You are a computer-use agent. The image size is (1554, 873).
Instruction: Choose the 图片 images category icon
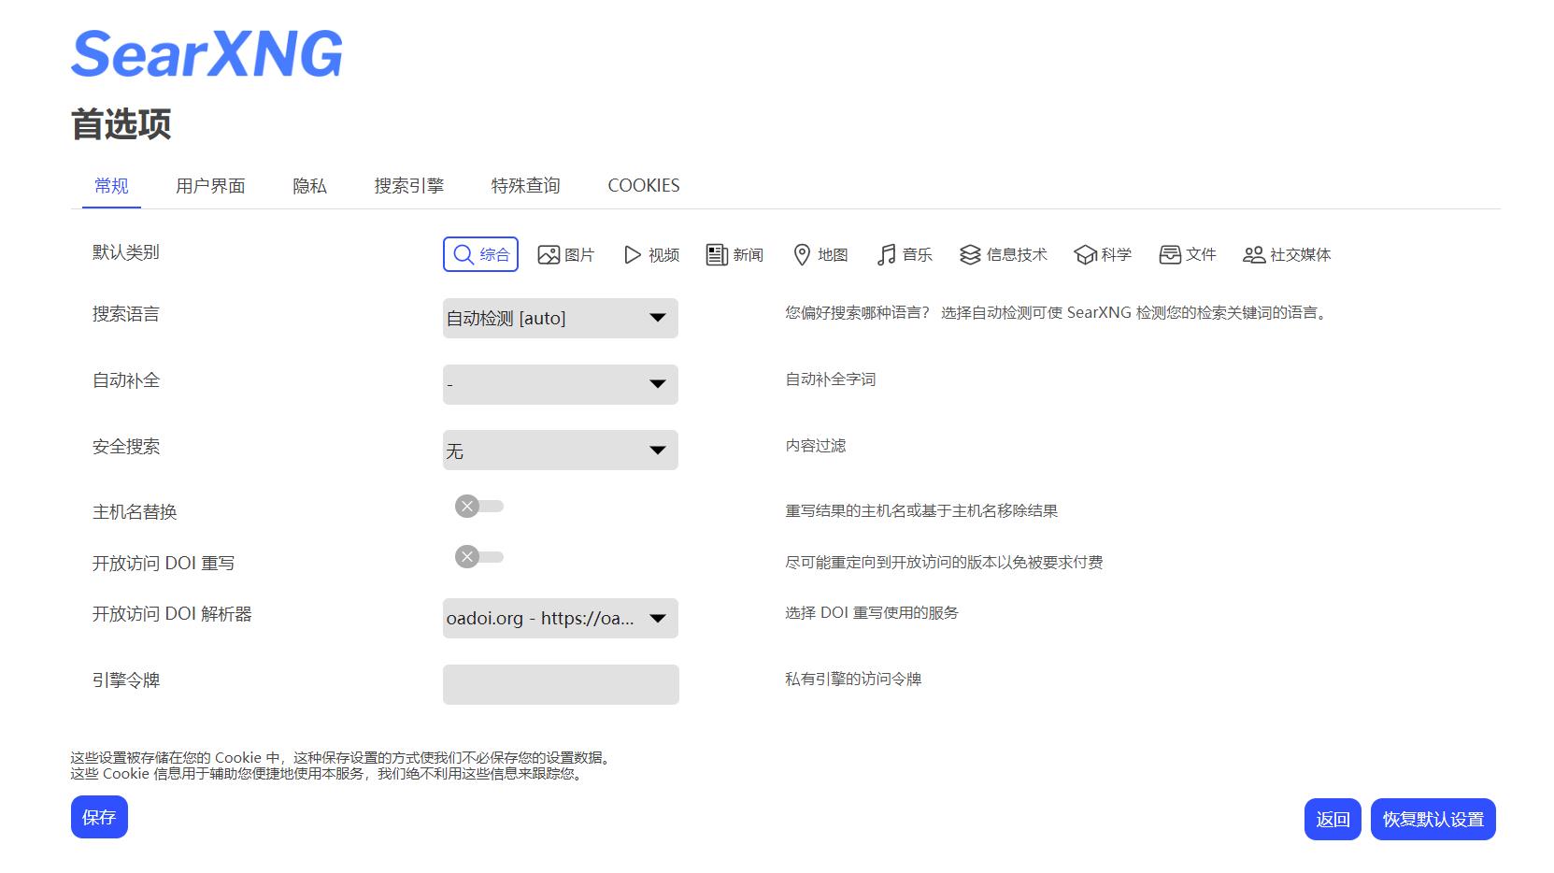[549, 254]
